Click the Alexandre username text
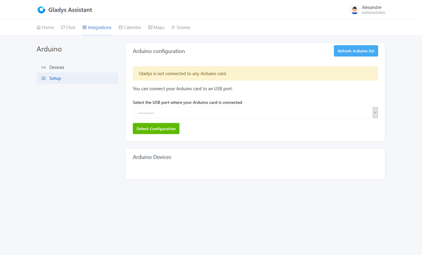The height and width of the screenshot is (255, 422). click(x=371, y=7)
